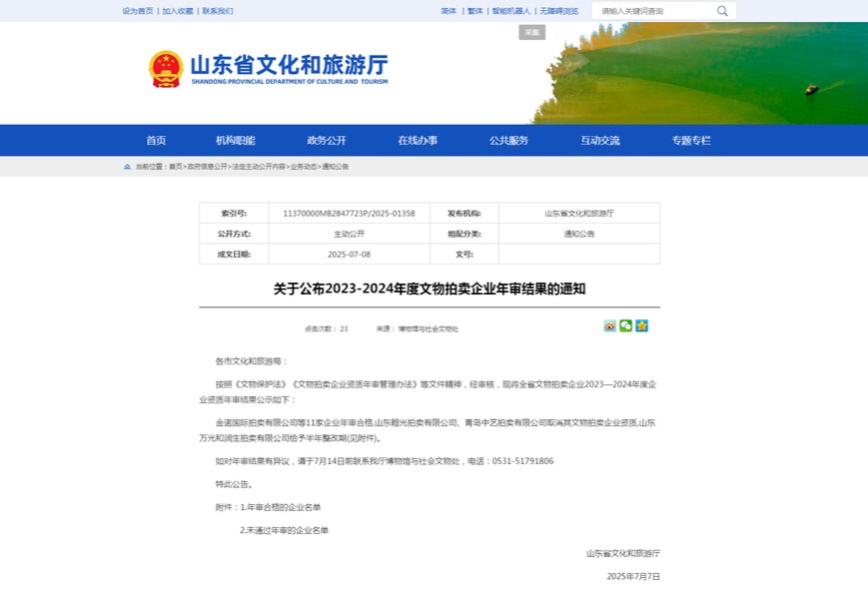Go to 首页 in navigation bar
Image resolution: width=868 pixels, height=590 pixels.
(x=156, y=141)
